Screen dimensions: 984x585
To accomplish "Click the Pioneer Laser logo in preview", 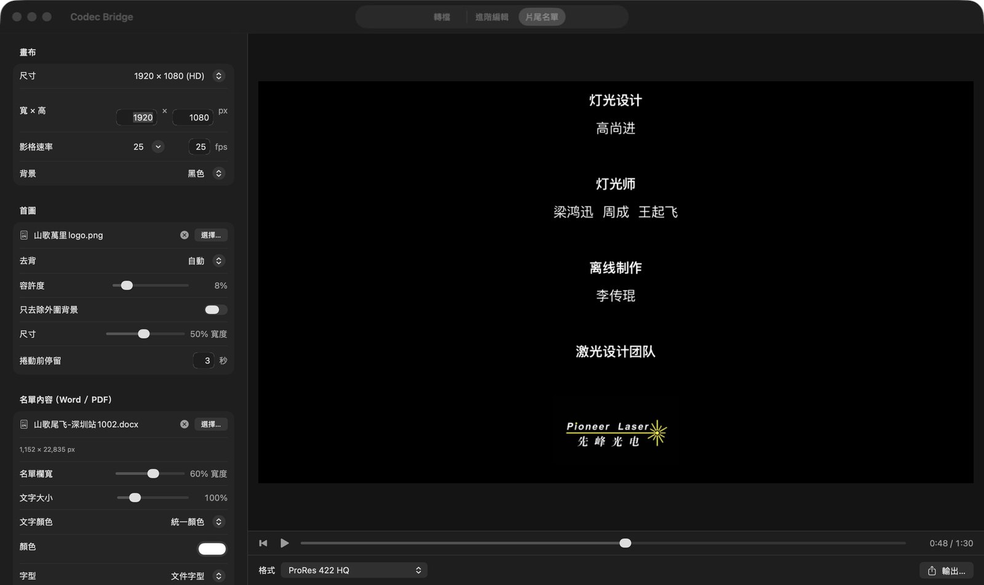I will (616, 433).
